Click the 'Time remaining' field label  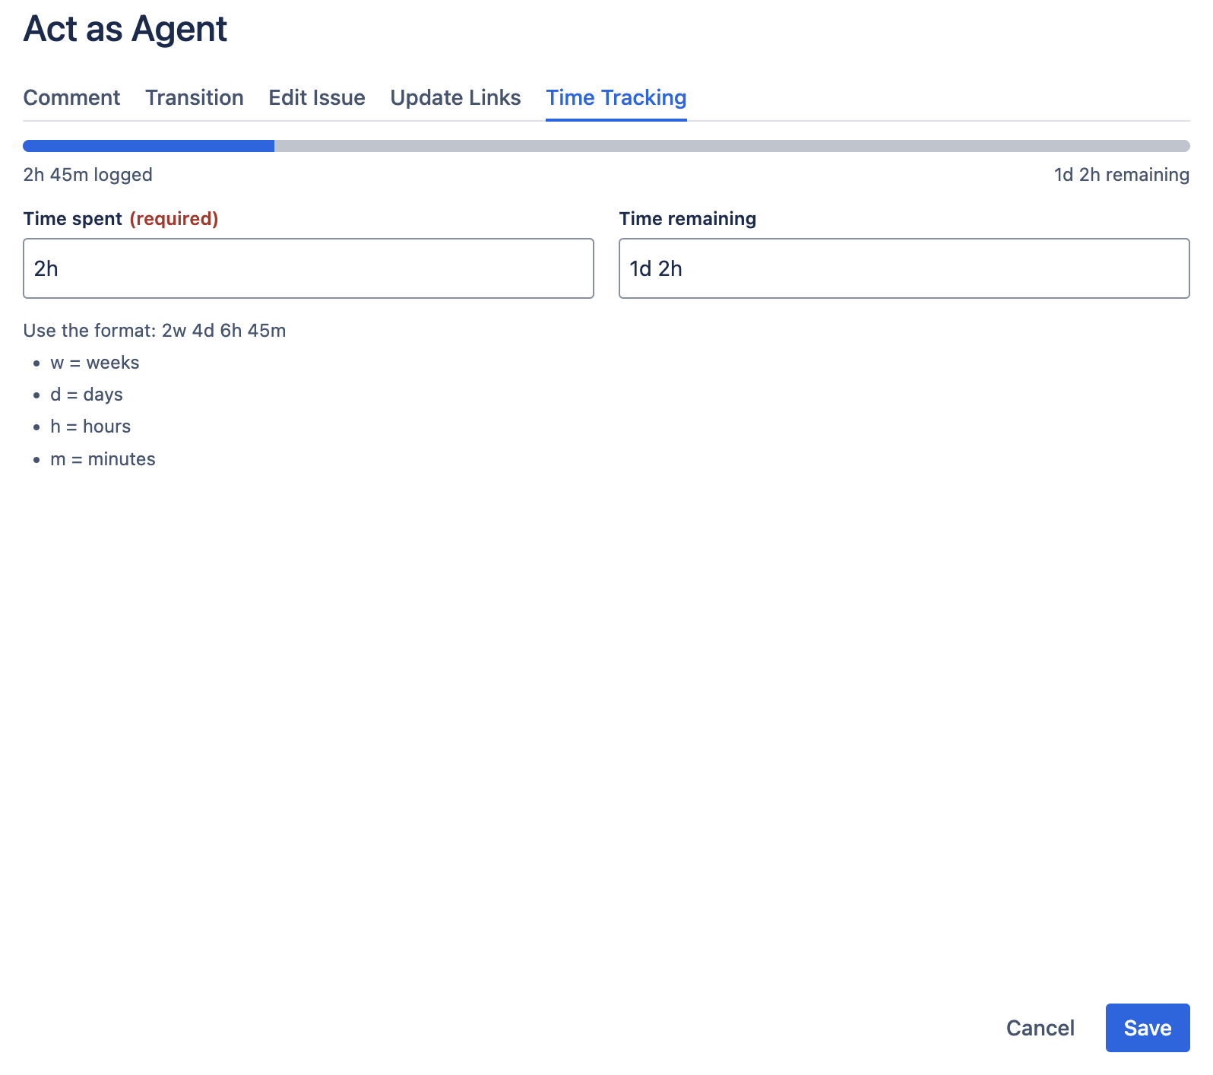688,219
